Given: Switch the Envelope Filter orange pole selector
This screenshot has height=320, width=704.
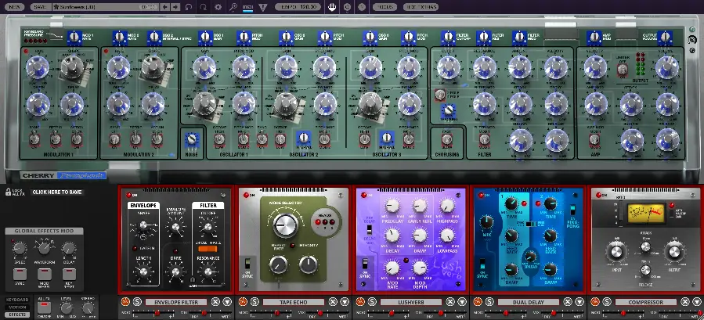Looking at the screenshot, I should (x=208, y=249).
